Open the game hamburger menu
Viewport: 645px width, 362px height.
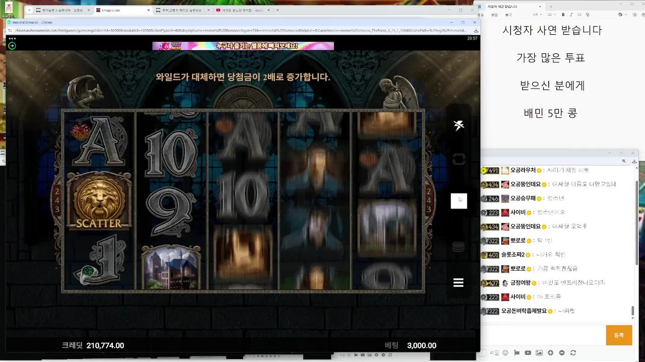click(x=458, y=283)
